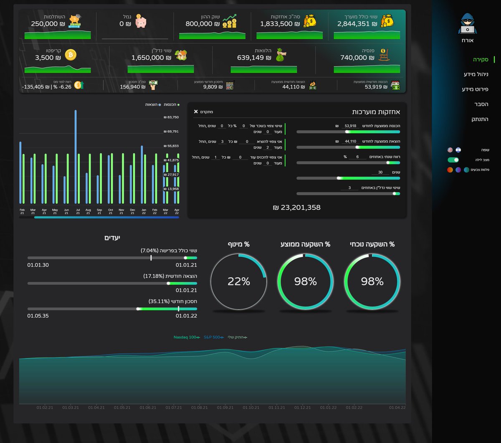This screenshot has width=501, height=443.
Task: Click the leverage 22% gauge
Action: 238,281
